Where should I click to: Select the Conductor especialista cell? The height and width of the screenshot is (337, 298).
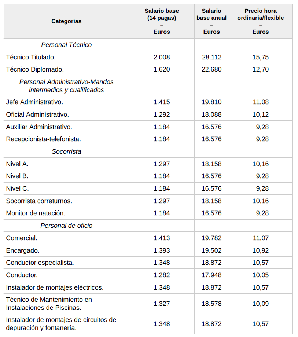click(40, 263)
